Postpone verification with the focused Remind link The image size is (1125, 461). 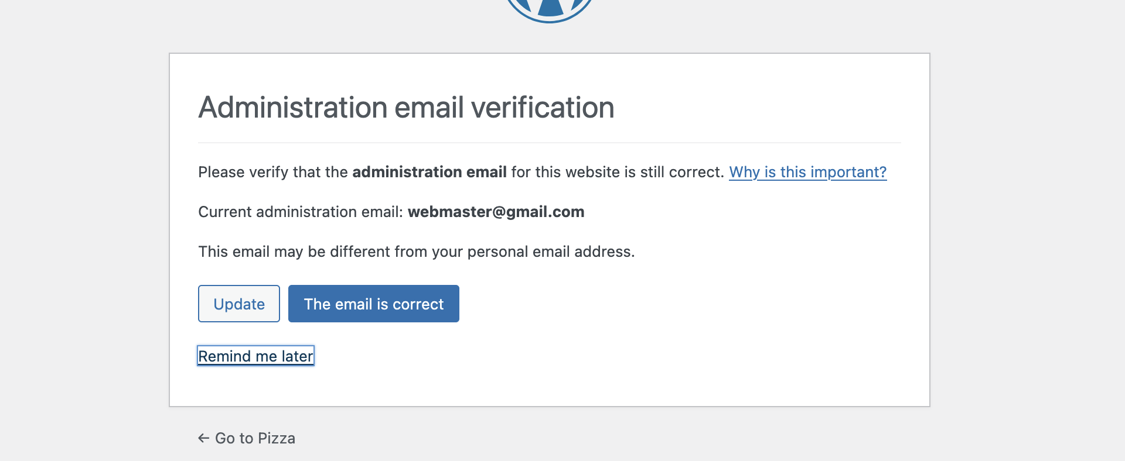[255, 356]
